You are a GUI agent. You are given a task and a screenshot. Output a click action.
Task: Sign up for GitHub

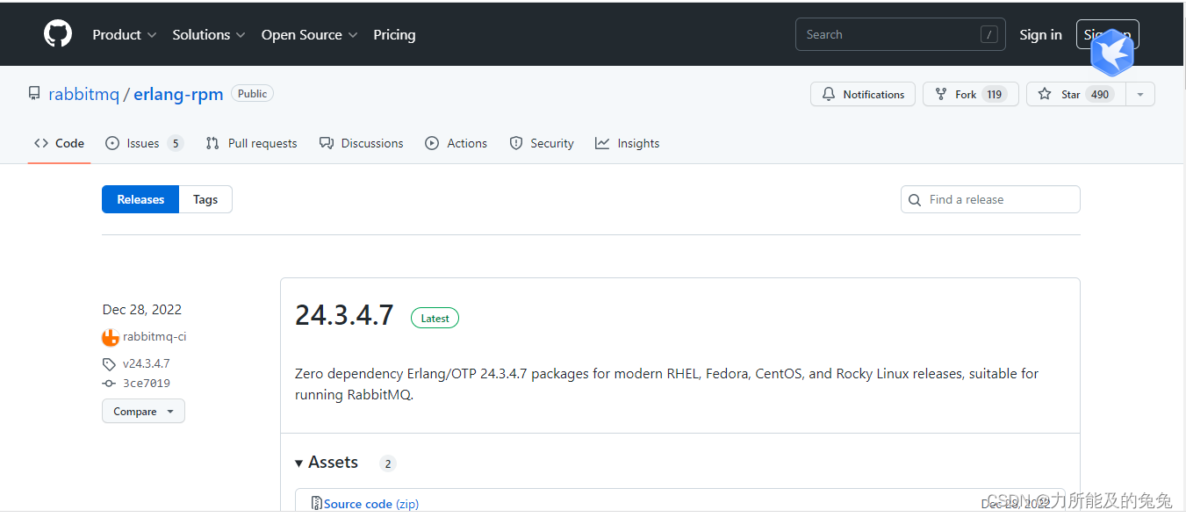1108,34
